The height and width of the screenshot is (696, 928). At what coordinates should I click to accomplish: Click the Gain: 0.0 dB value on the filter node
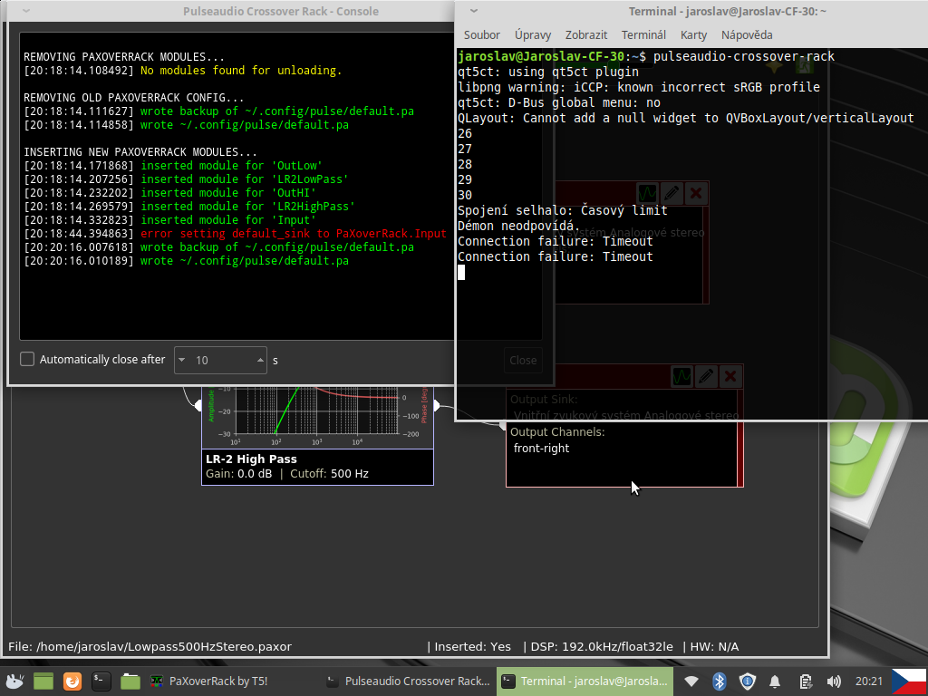point(238,473)
